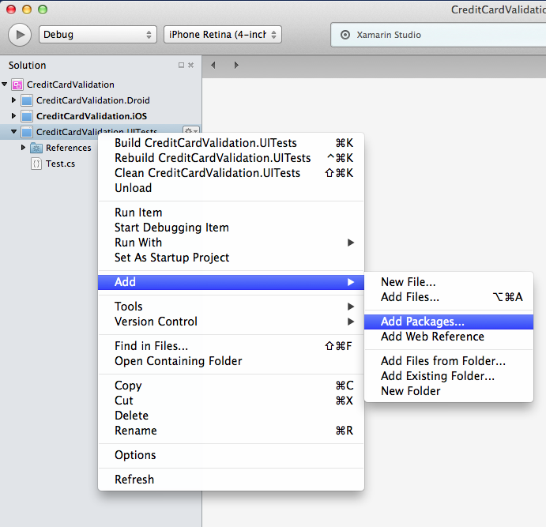Expand the CreditCardValidation.iOS project node
Screen dimensions: 546x527
(13, 116)
